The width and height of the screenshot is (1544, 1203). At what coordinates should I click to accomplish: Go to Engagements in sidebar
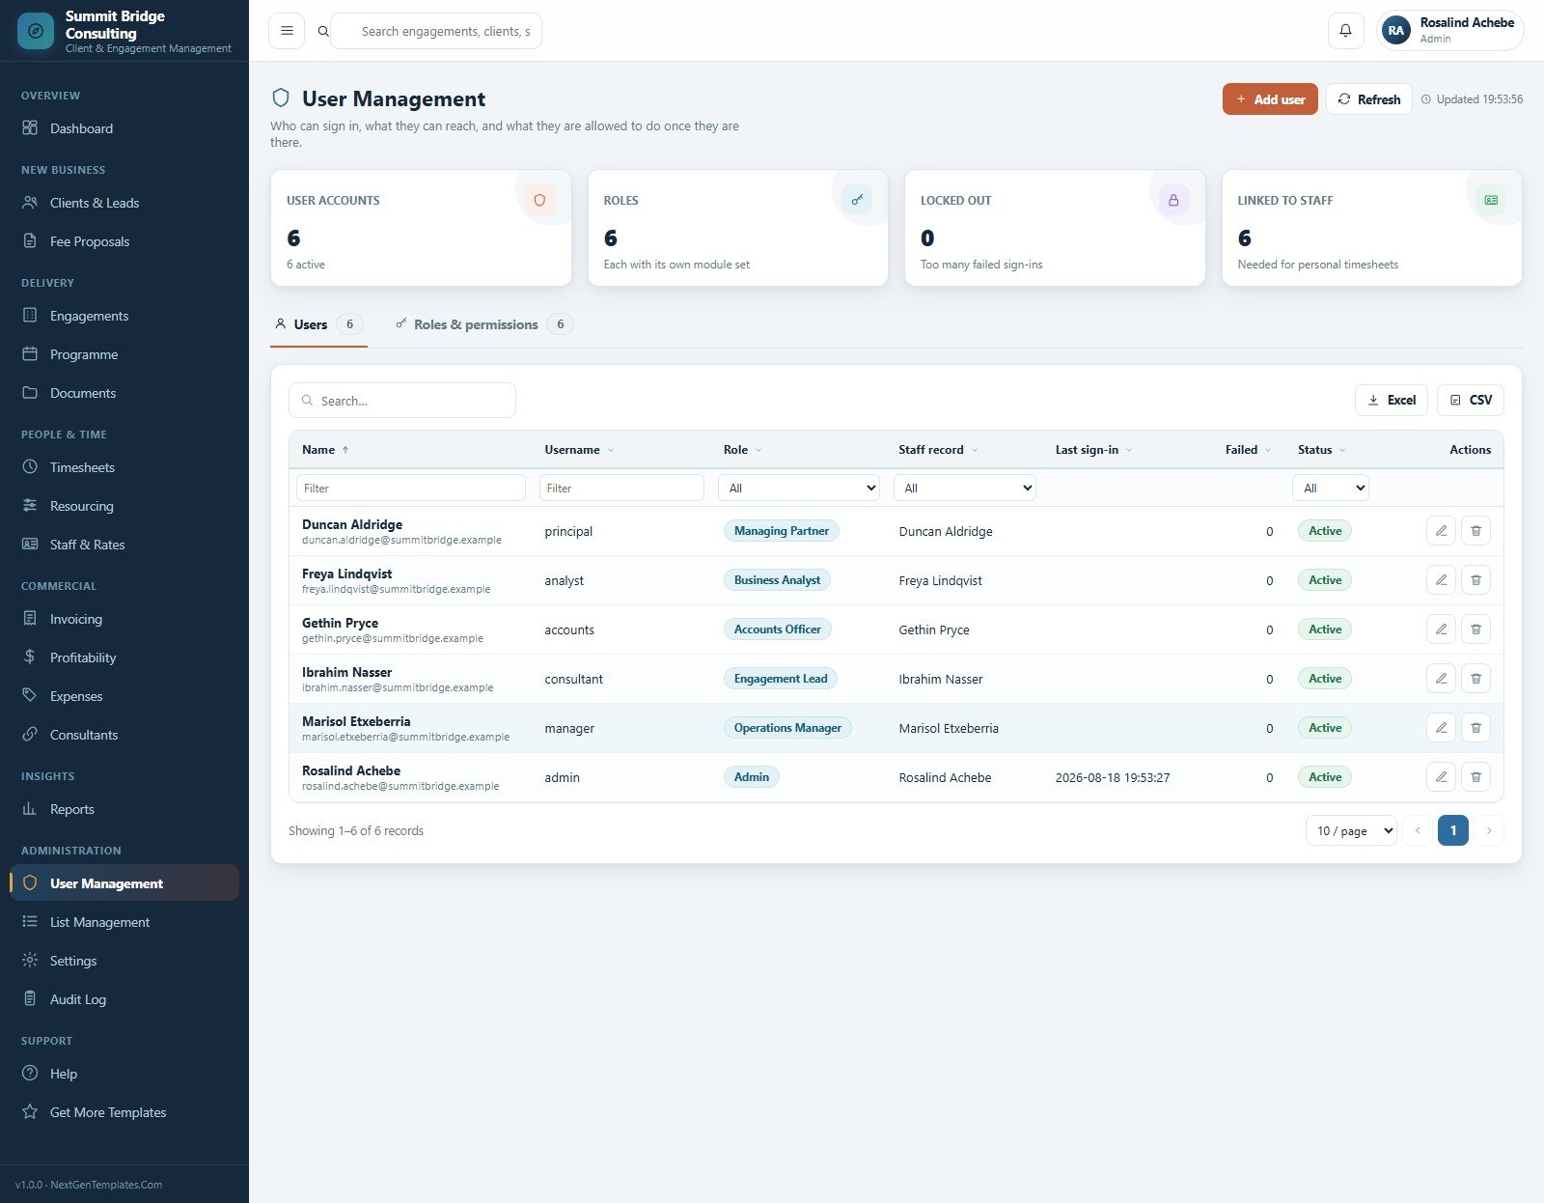(x=124, y=316)
